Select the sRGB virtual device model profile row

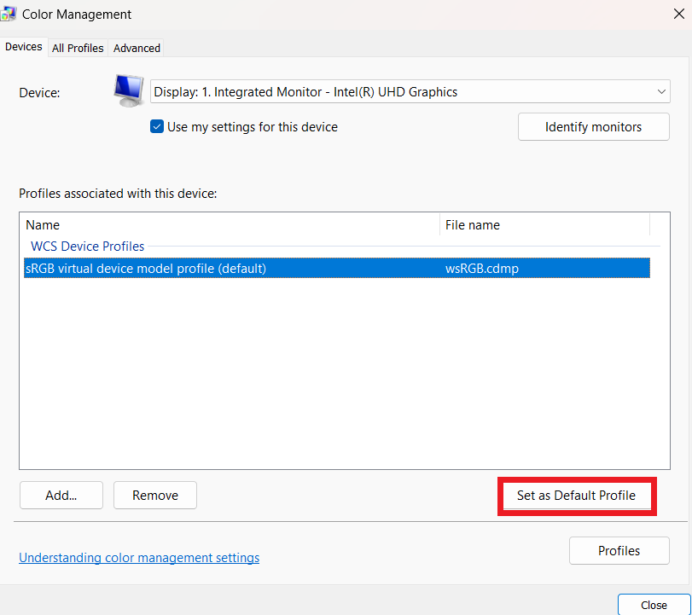pos(336,269)
